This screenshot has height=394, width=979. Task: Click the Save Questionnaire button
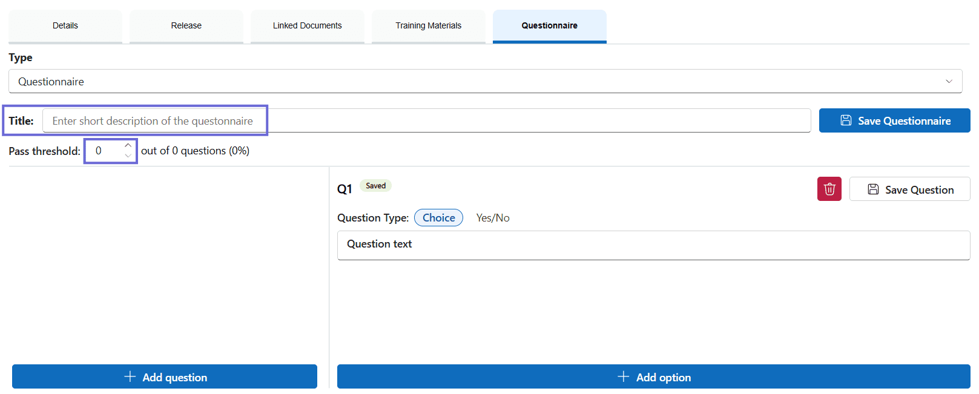point(894,120)
